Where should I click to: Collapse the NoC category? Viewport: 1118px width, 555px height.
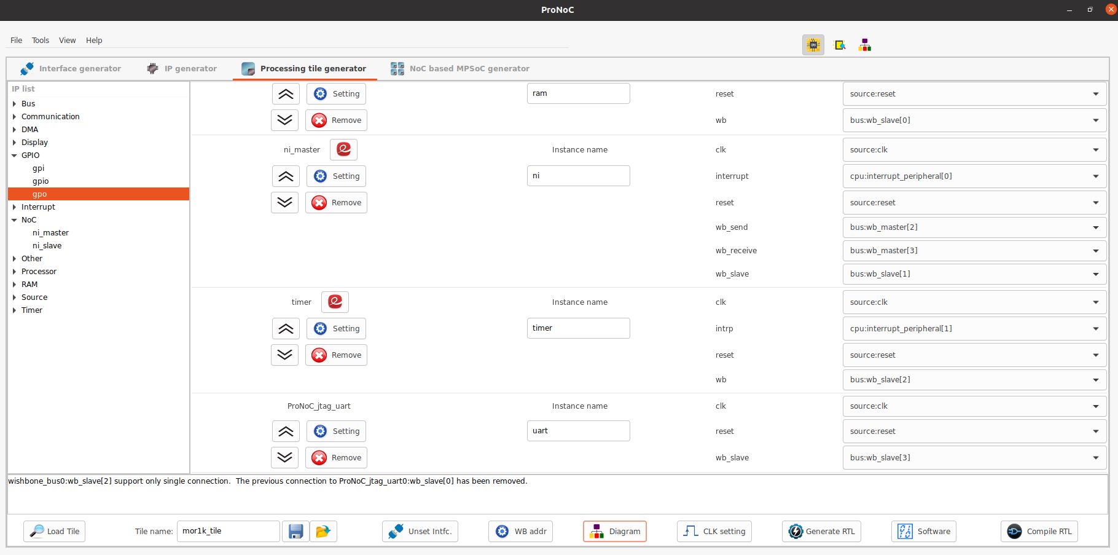[14, 220]
